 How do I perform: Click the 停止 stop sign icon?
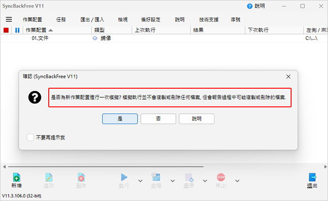221,177
